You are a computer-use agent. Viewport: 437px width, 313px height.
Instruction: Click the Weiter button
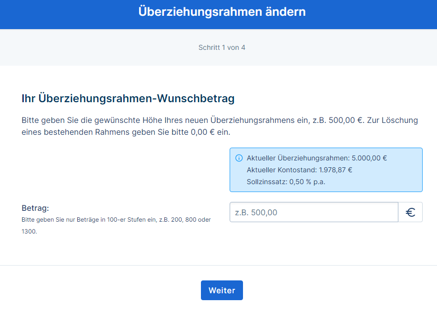(222, 290)
